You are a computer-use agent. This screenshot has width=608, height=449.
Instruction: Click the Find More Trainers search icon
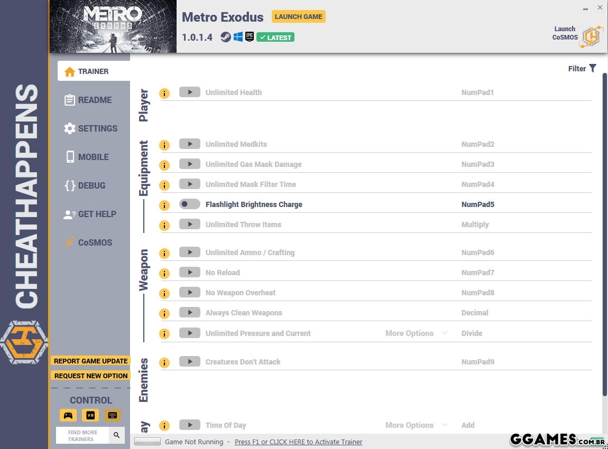point(116,435)
